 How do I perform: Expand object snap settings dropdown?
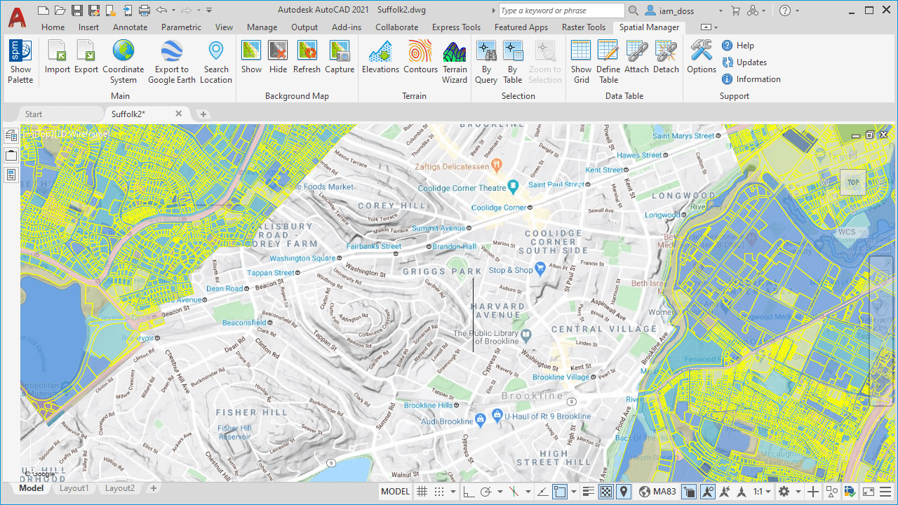pos(573,492)
